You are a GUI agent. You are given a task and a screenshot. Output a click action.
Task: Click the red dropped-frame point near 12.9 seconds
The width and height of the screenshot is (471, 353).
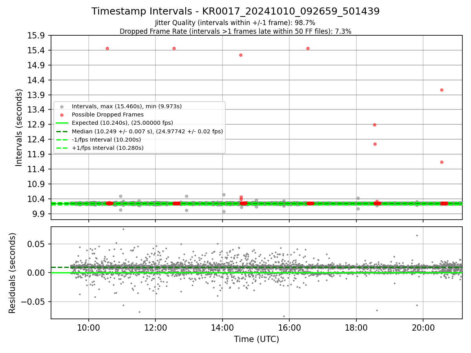(374, 125)
